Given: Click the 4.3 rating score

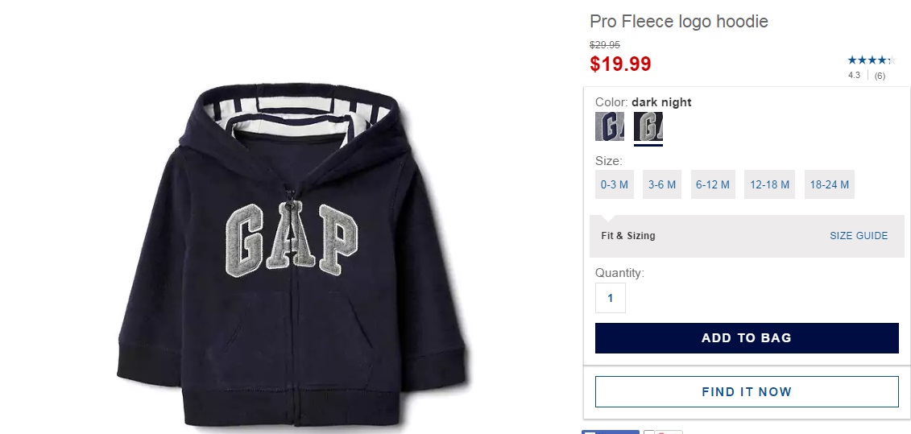Looking at the screenshot, I should pos(854,76).
